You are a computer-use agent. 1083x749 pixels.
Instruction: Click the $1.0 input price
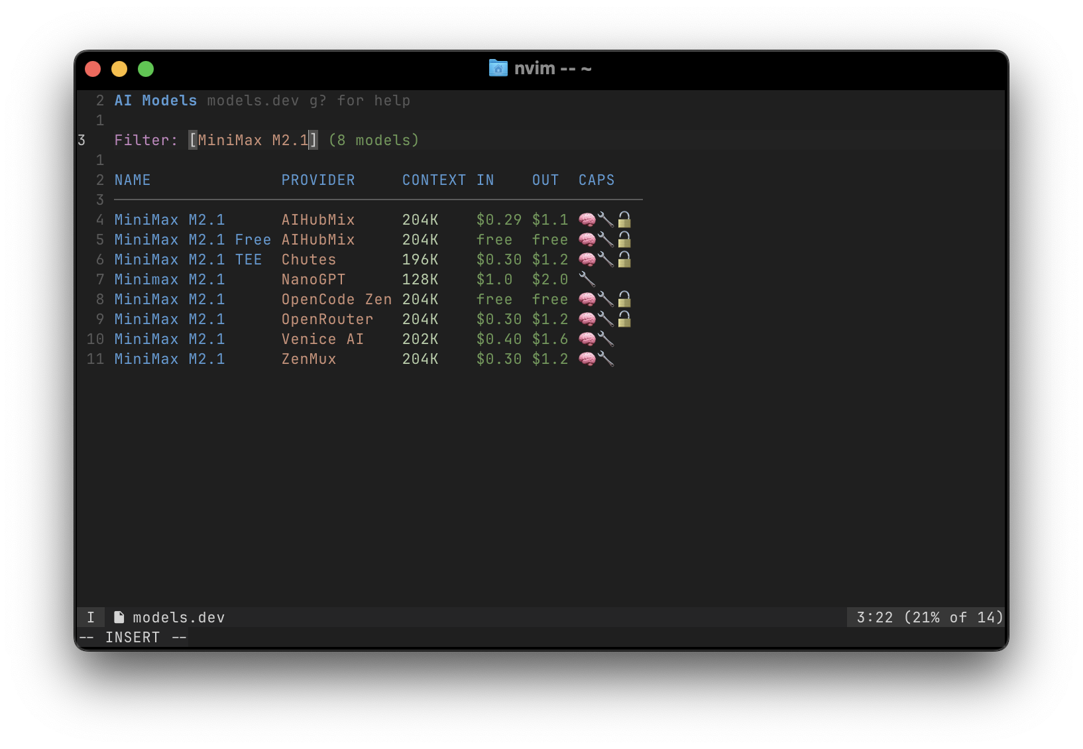494,279
